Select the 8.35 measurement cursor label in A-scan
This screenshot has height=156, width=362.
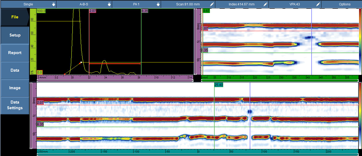pos(145,11)
